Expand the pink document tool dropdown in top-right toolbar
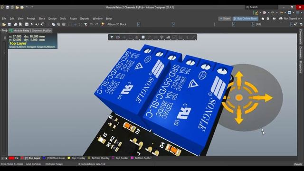The image size is (304, 171). point(268,13)
